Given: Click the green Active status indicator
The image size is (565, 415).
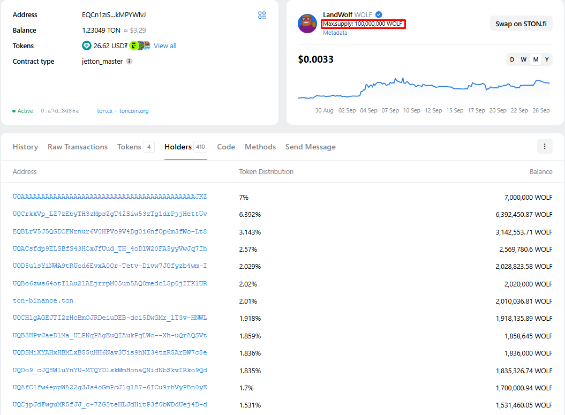Looking at the screenshot, I should [14, 111].
